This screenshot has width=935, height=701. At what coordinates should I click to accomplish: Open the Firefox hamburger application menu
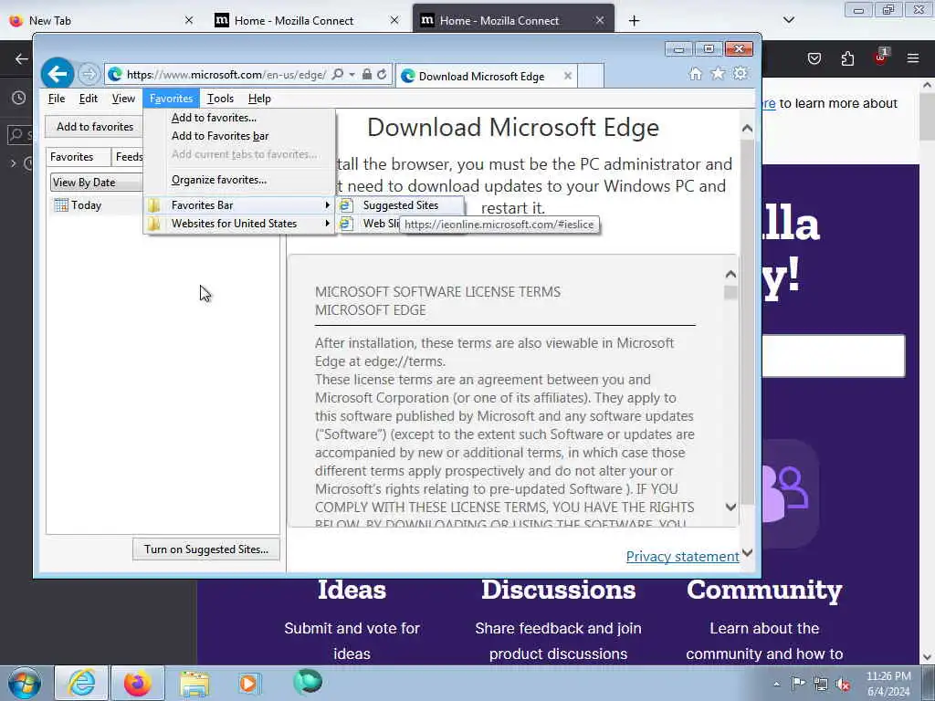coord(913,58)
